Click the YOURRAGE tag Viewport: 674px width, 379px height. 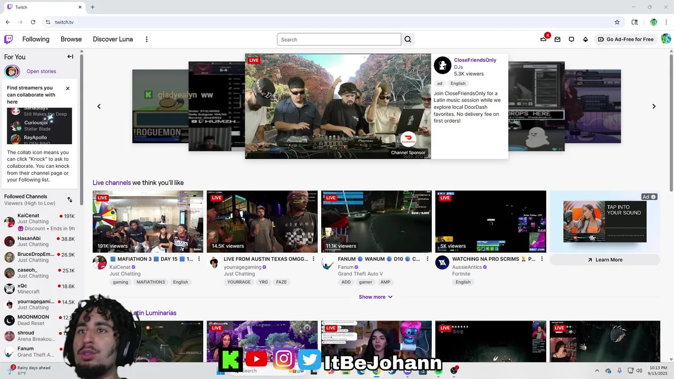[239, 282]
